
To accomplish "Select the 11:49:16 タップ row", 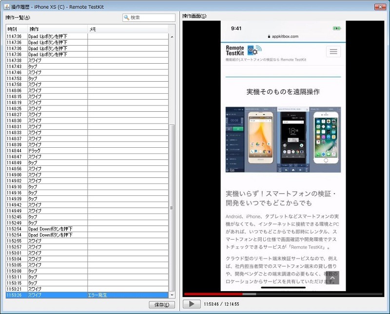I will [x=87, y=192].
